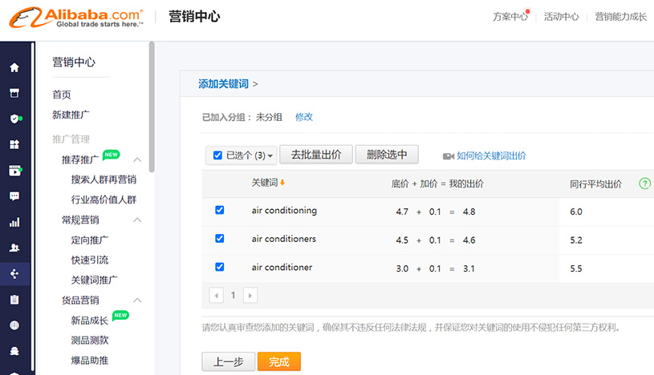Click the 常规营销 section label
The image size is (654, 375).
80,220
